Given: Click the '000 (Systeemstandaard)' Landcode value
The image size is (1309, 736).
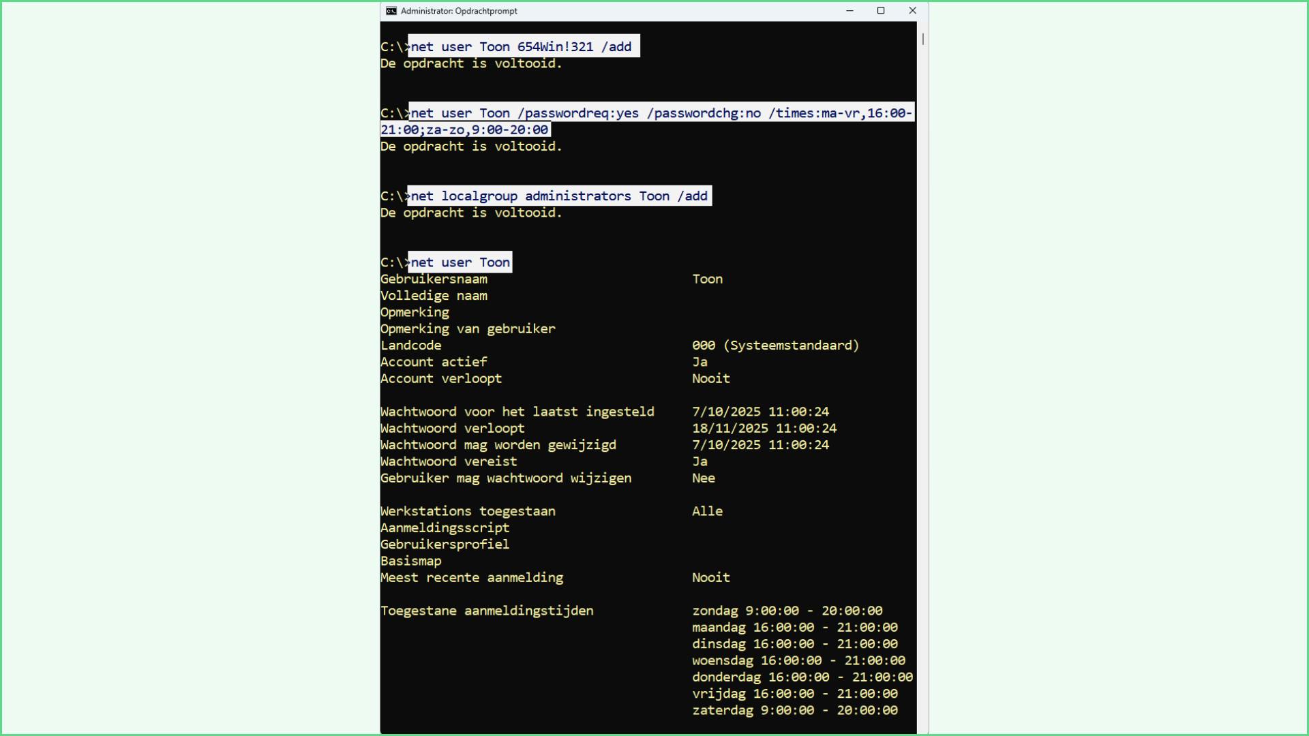Looking at the screenshot, I should click(x=775, y=346).
